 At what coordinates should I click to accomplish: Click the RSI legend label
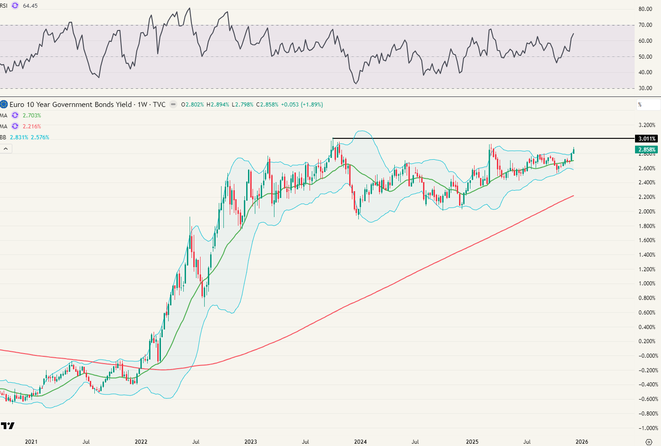click(x=4, y=6)
